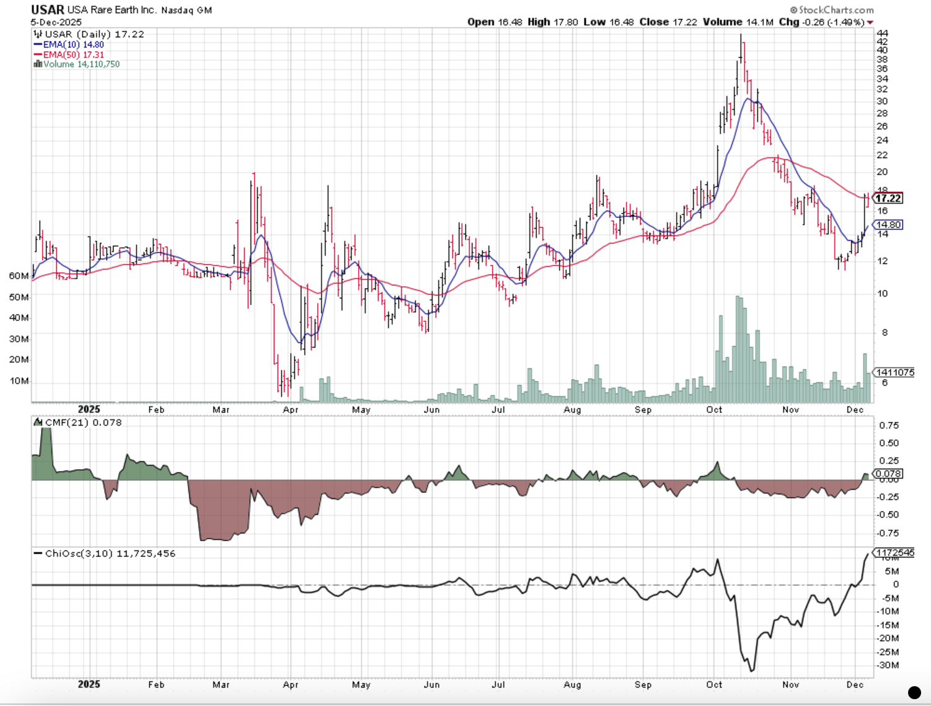Click the 'High 17.80' value in the header
This screenshot has width=931, height=706.
[552, 22]
